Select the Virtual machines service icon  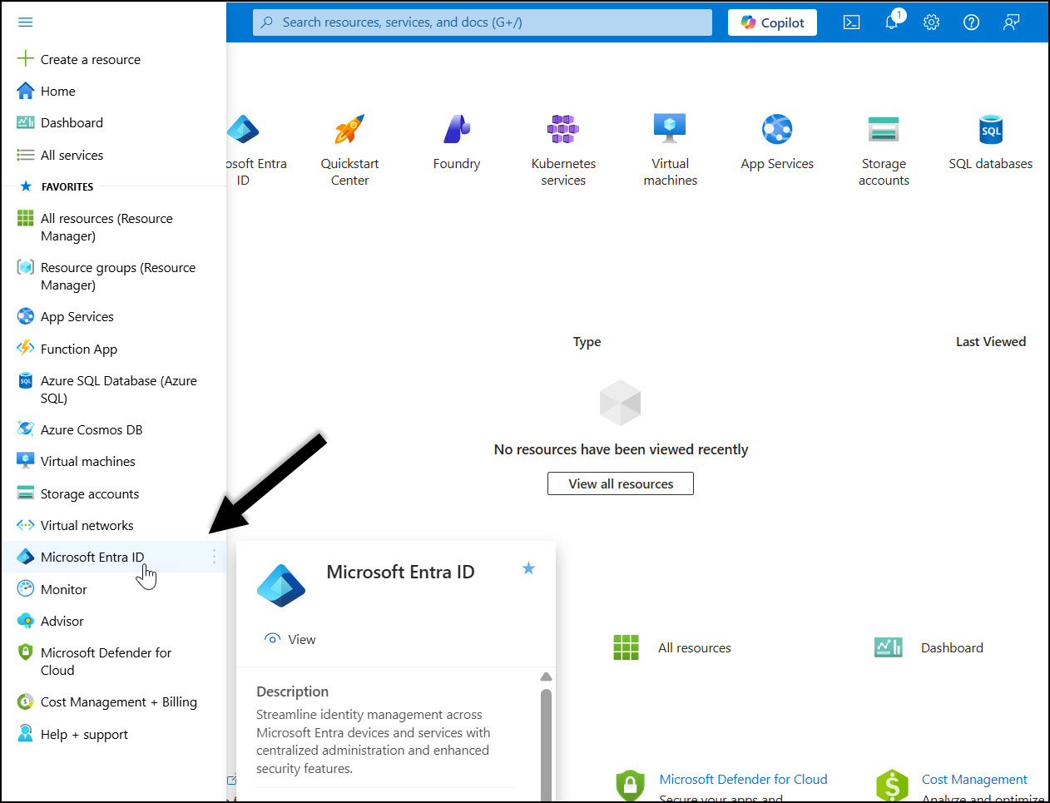coord(670,129)
